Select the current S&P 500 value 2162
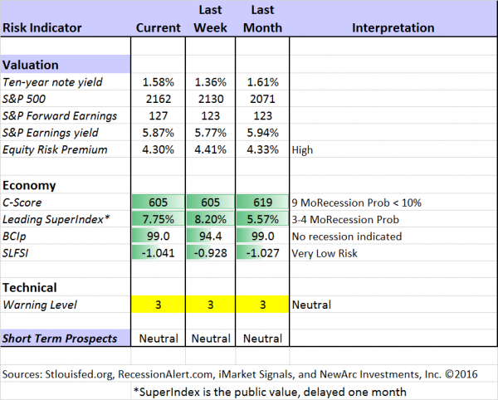Screen dimensions: 498x400 (x=158, y=101)
